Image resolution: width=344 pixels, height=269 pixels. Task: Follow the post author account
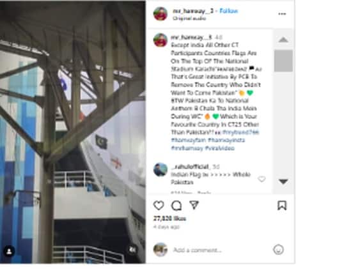(x=229, y=11)
